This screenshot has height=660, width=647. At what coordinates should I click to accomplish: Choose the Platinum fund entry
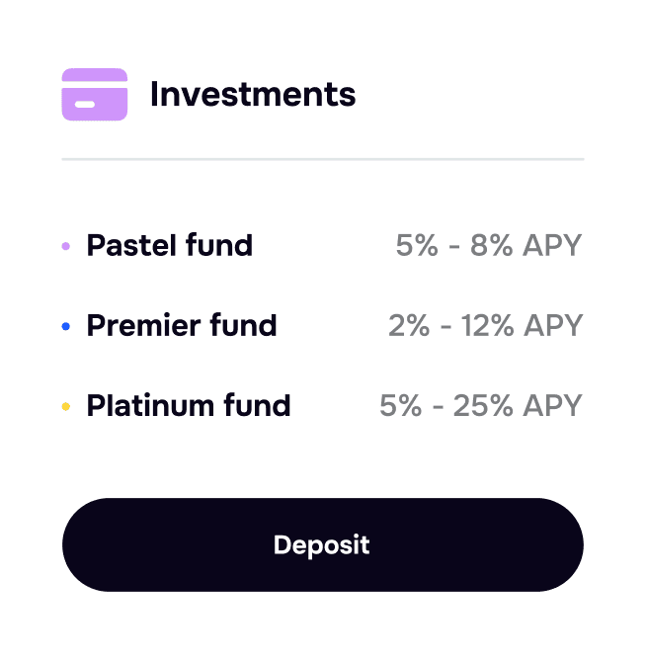coord(189,405)
